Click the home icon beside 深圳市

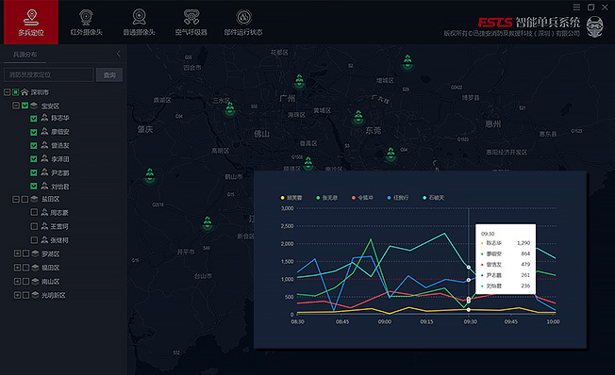click(25, 92)
